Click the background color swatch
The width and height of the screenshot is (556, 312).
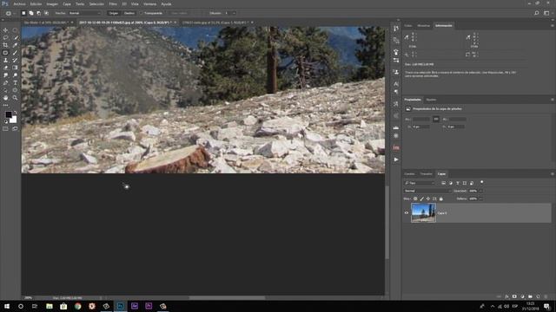click(x=14, y=120)
